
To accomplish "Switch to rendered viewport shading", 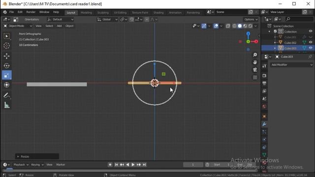I will [x=250, y=26].
